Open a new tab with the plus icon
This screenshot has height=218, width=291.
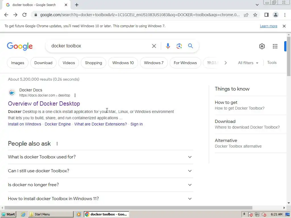(x=77, y=5)
